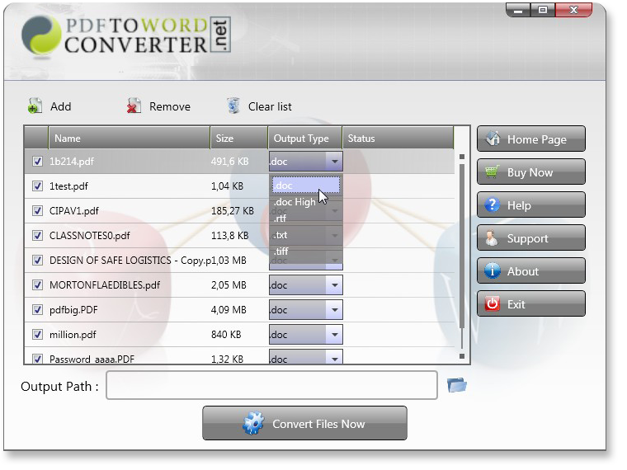Screen dimensions: 627x470
Task: Click the Remove file red X icon
Action: pos(134,106)
